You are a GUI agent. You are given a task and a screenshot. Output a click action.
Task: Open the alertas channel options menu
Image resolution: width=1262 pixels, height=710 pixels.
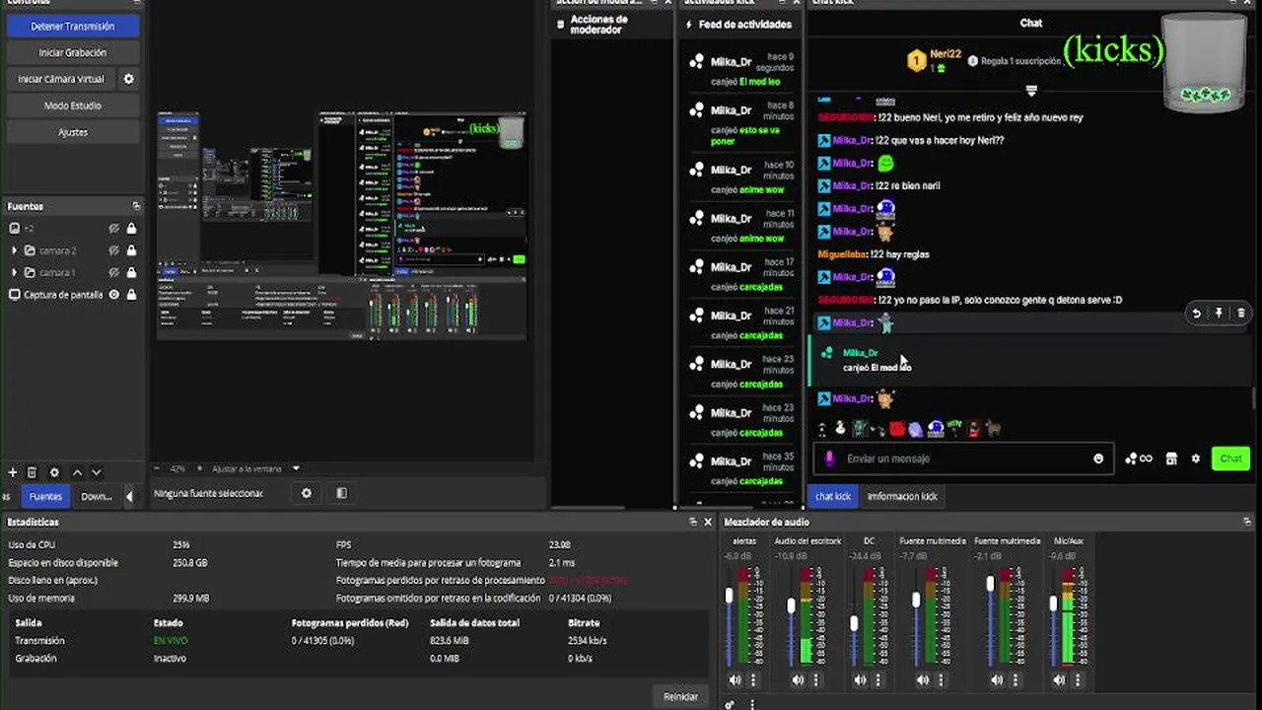(x=753, y=679)
